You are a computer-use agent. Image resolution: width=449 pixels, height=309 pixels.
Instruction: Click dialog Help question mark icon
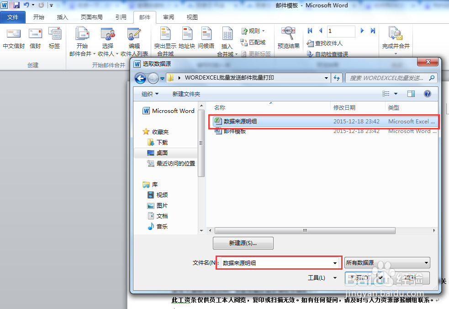pos(427,94)
